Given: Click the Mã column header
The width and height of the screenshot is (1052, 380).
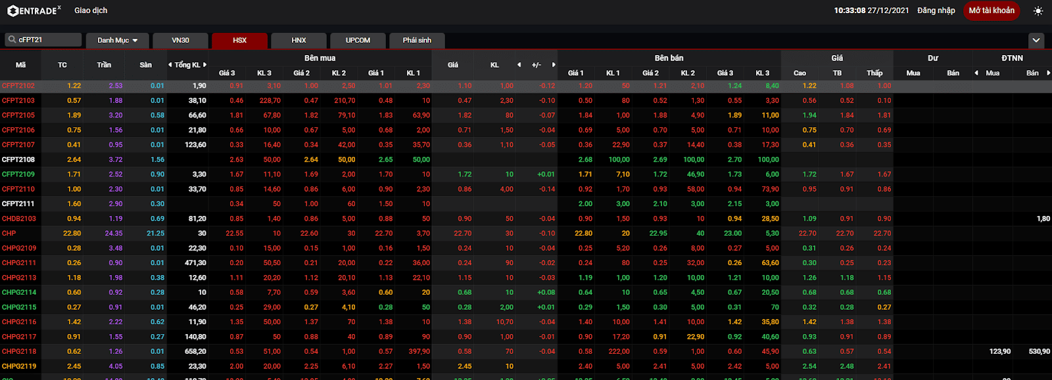Looking at the screenshot, I should 20,65.
